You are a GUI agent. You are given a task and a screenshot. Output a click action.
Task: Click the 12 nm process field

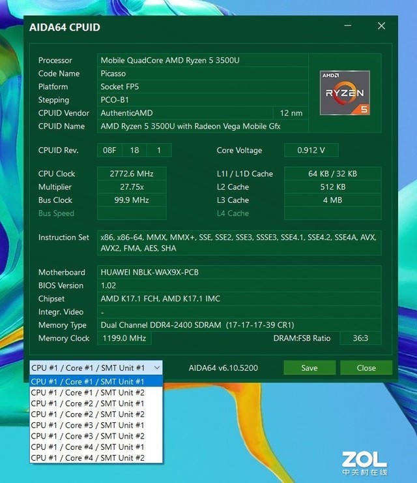point(291,113)
